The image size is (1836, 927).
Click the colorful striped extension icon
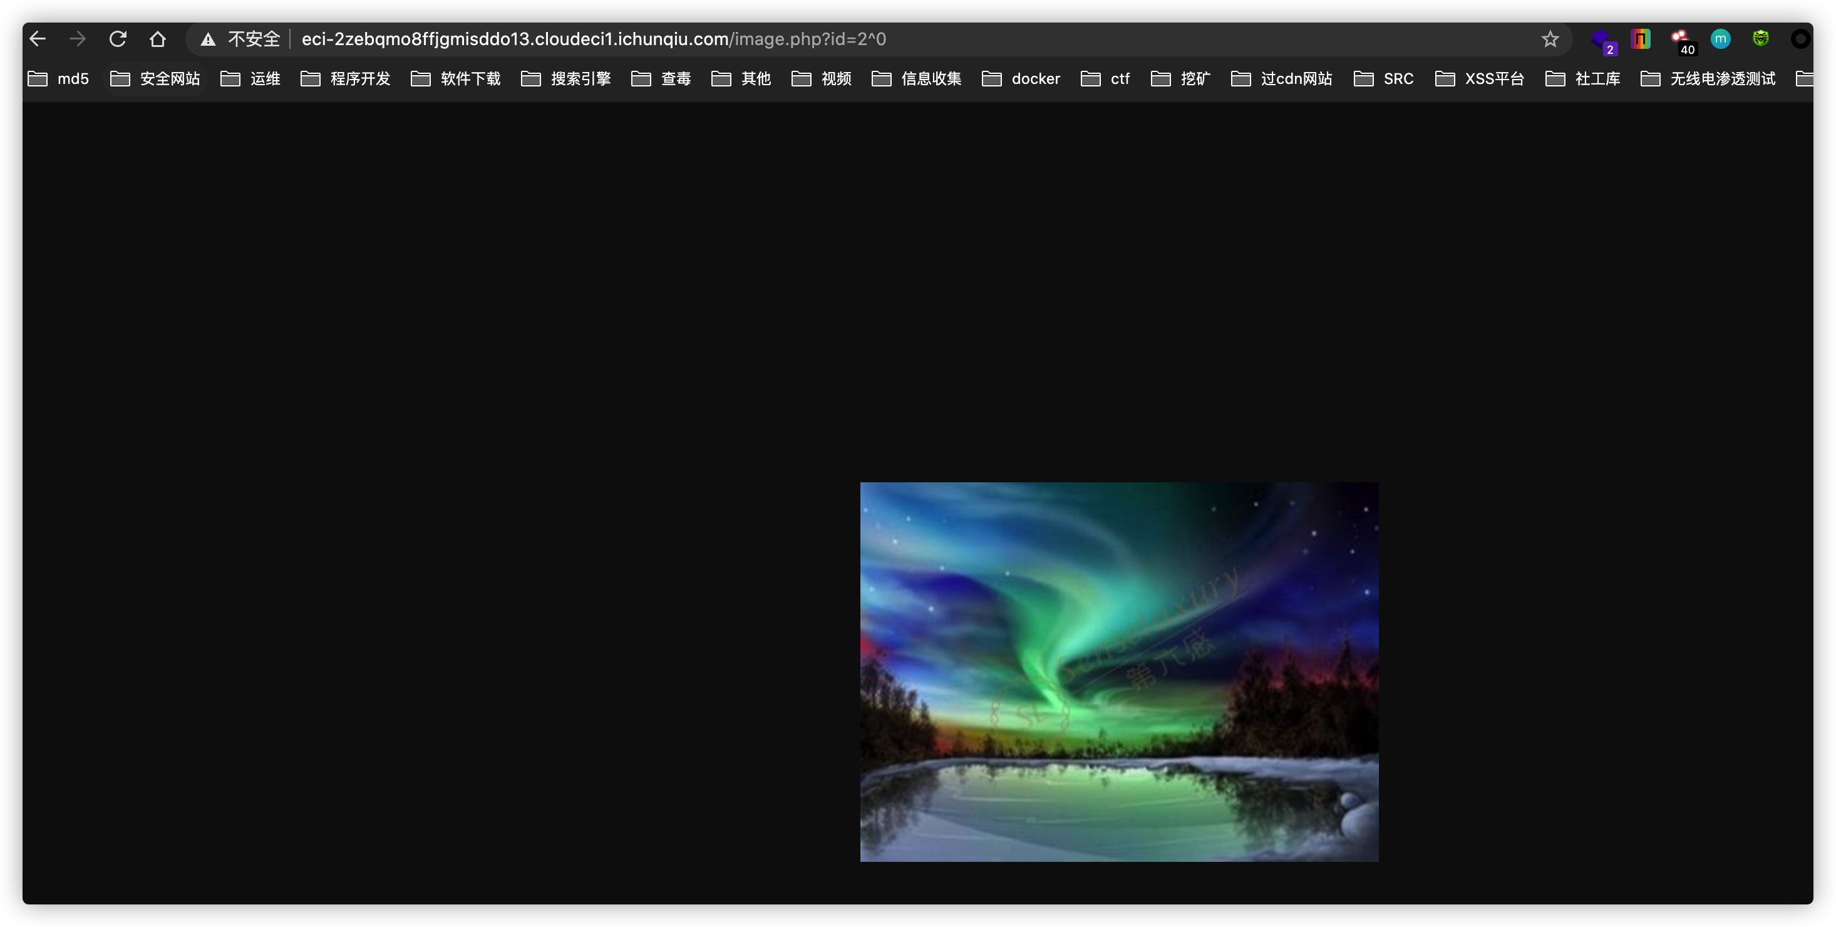tap(1641, 39)
